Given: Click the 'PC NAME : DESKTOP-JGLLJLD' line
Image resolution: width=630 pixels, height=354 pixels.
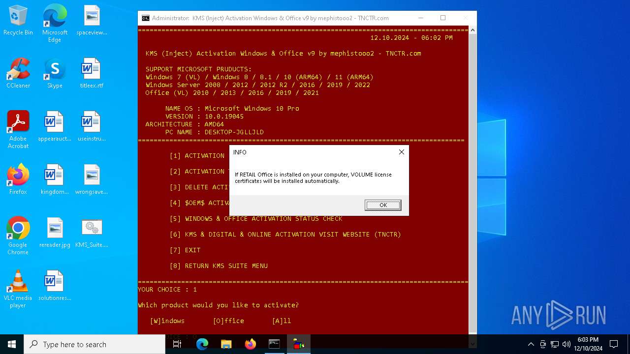Looking at the screenshot, I should (215, 132).
